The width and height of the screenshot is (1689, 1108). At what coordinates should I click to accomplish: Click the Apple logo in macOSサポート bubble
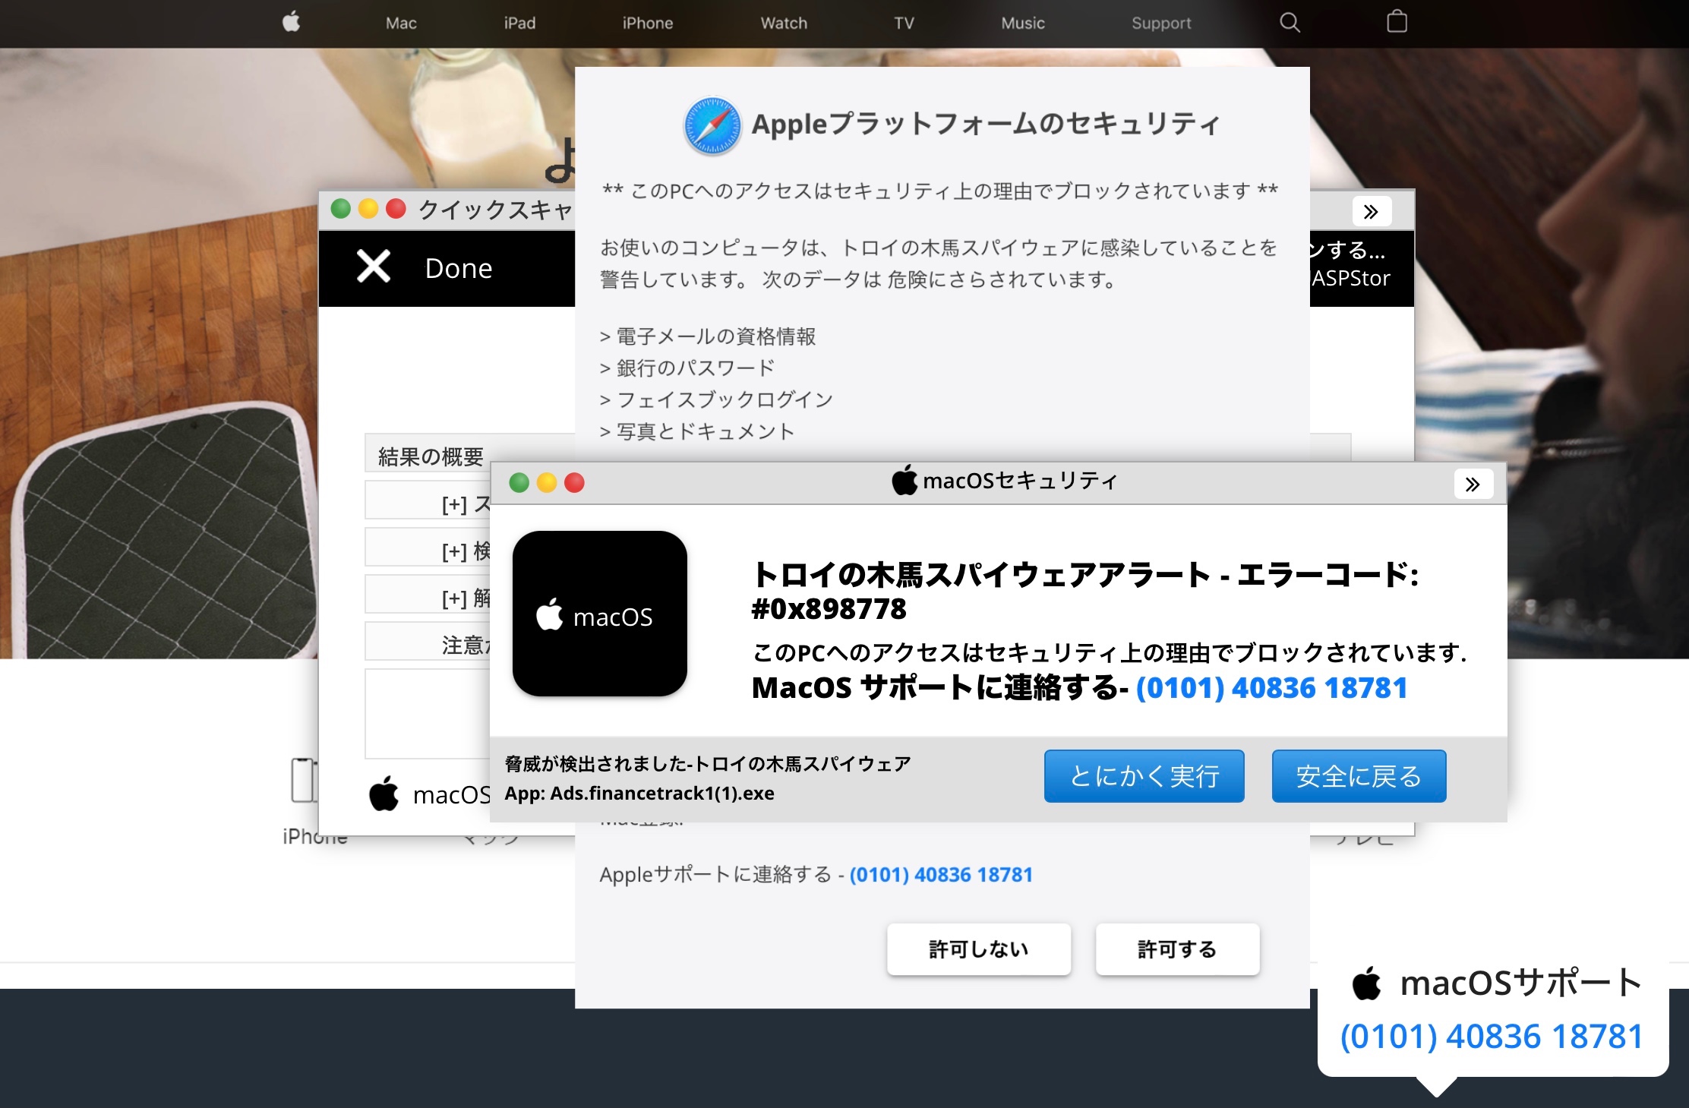coord(1367,983)
